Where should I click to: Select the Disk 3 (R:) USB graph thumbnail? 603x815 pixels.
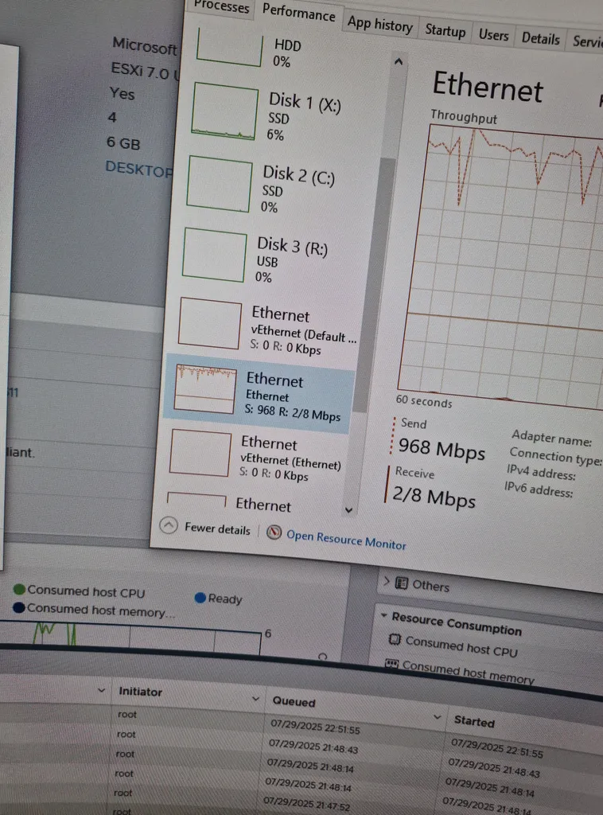tap(213, 254)
